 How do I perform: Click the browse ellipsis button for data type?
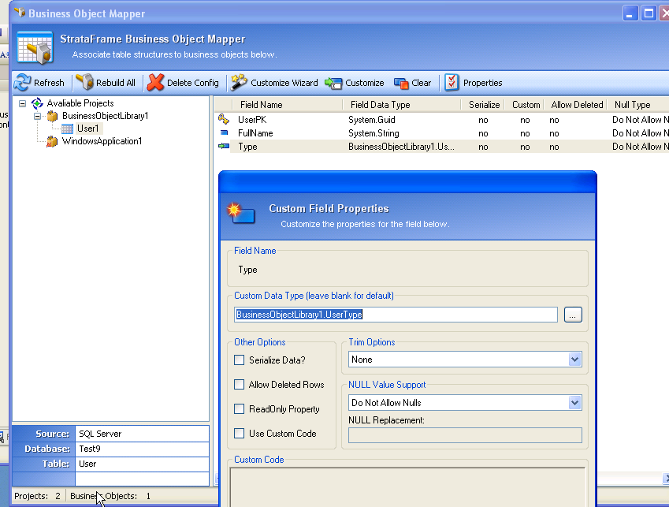573,315
